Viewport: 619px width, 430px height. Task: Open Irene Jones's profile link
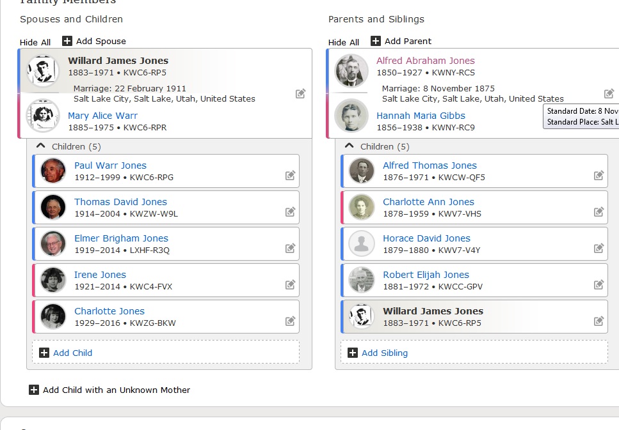click(100, 275)
